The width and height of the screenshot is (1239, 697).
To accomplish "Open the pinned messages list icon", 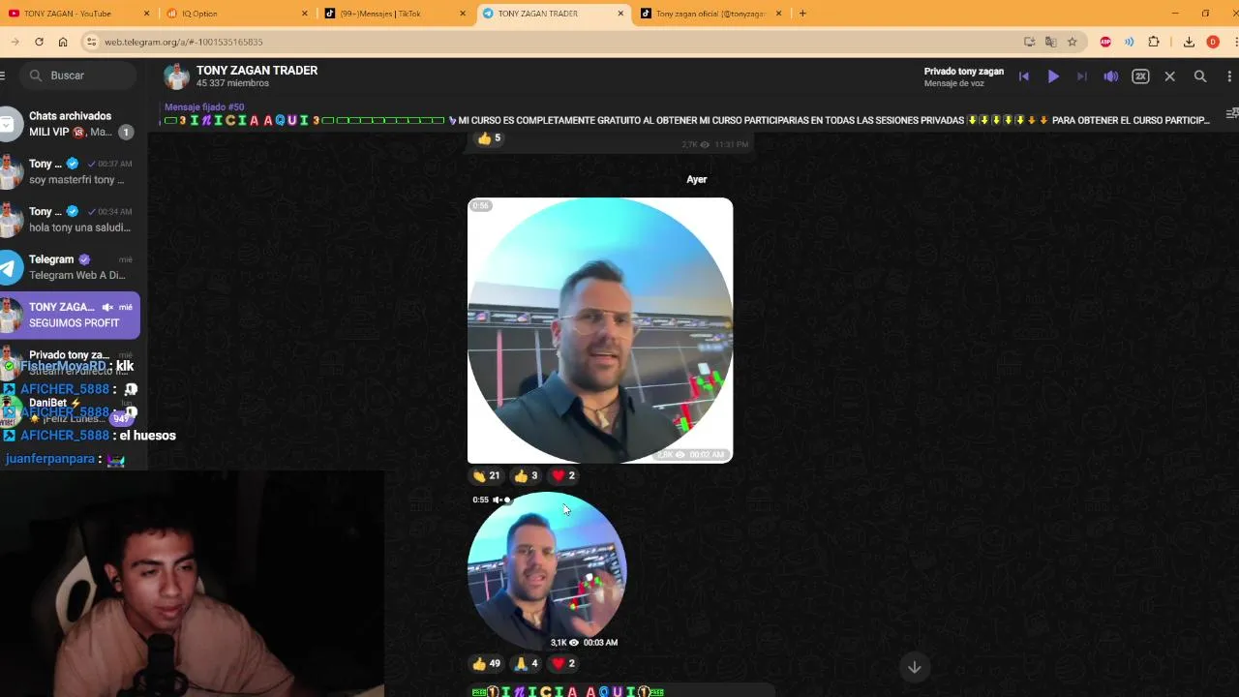I will pyautogui.click(x=1231, y=114).
